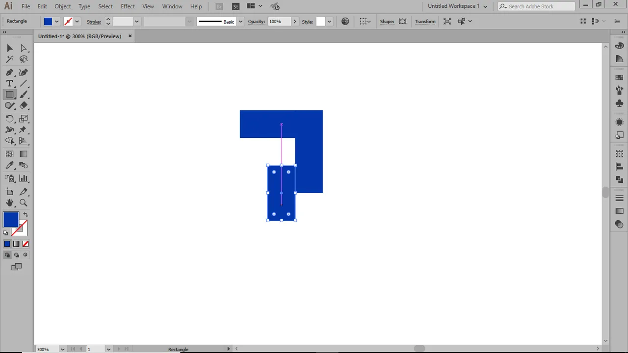The width and height of the screenshot is (628, 353).
Task: Open the Edit menu
Action: coord(42,6)
